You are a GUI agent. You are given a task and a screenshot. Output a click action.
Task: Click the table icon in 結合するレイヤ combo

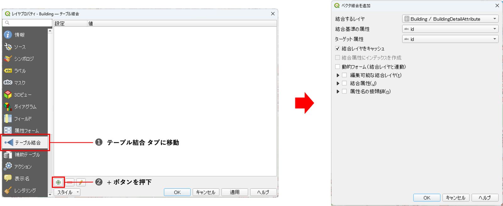pyautogui.click(x=407, y=19)
